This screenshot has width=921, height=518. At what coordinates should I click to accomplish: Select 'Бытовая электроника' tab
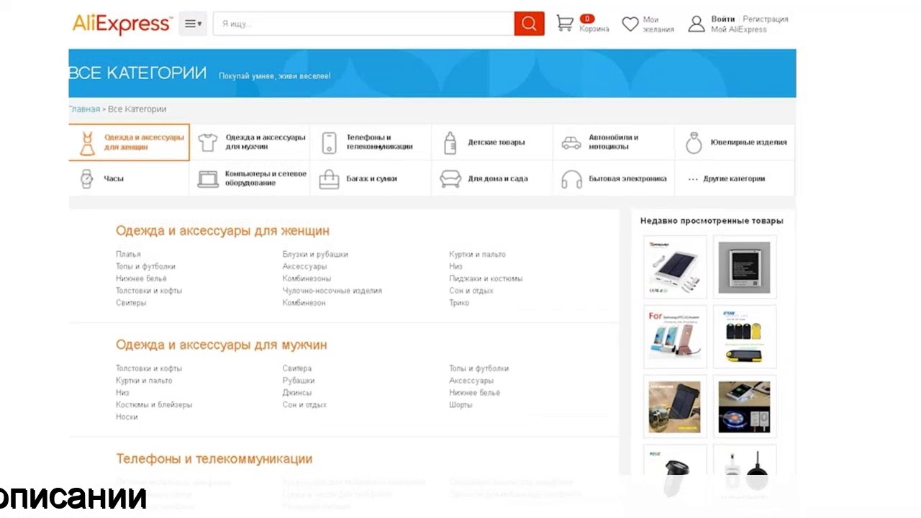coord(613,178)
